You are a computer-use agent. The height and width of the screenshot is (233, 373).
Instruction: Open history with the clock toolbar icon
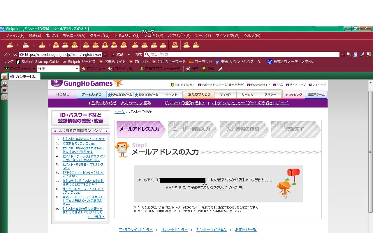tap(105, 45)
